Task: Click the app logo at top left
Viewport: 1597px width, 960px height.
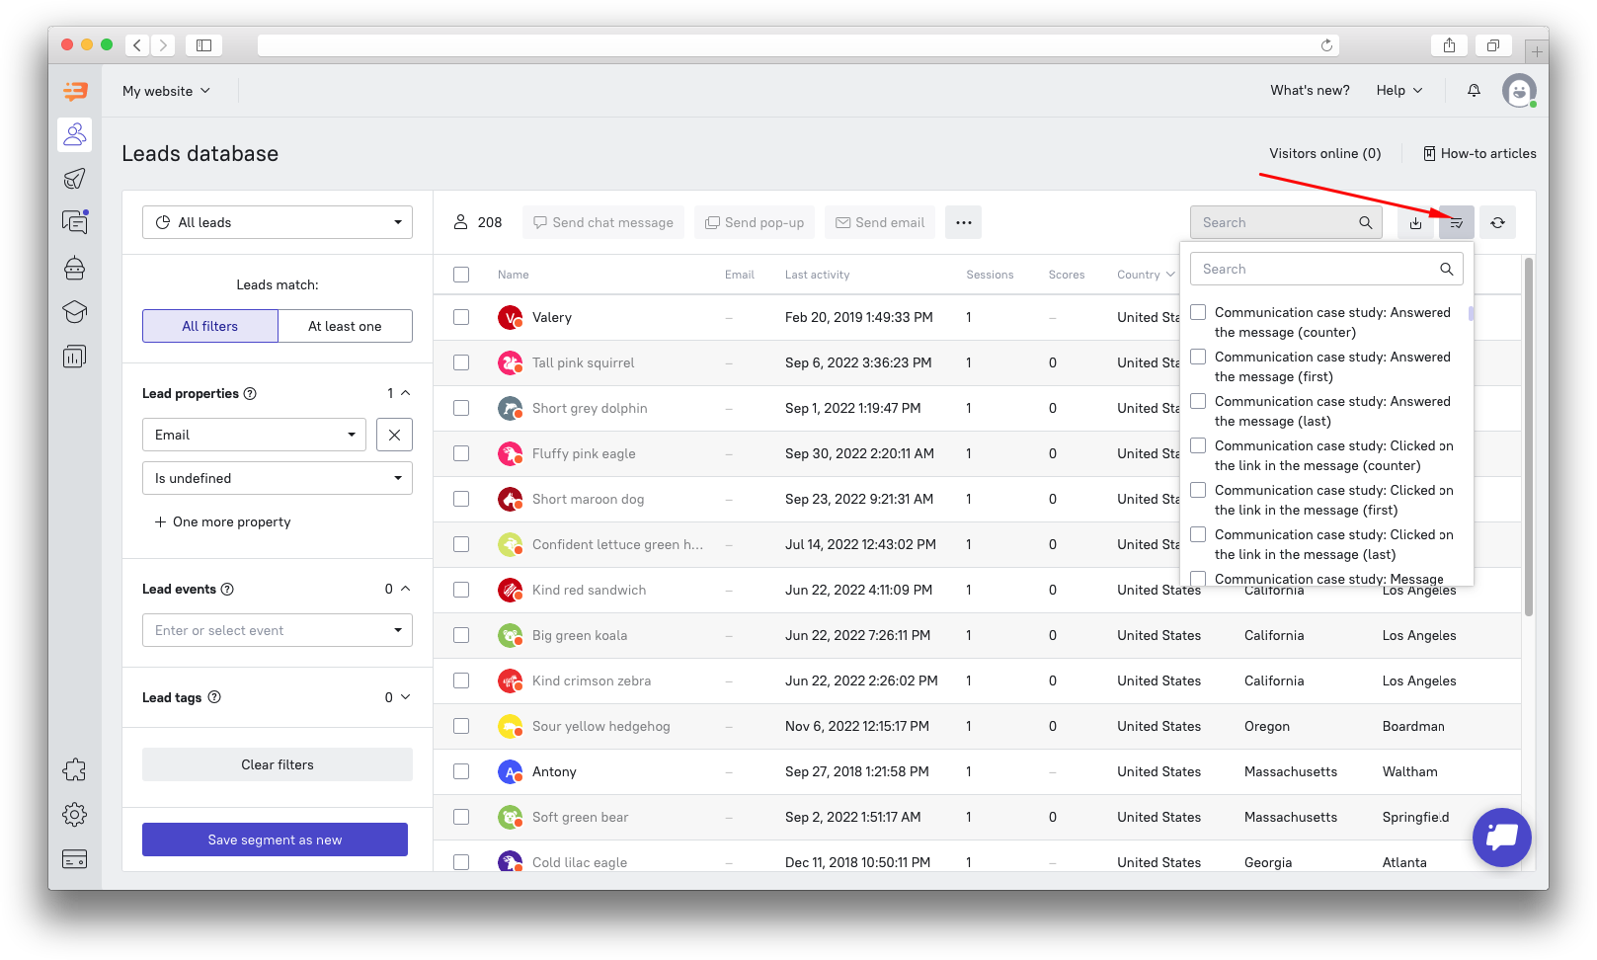Action: (75, 91)
